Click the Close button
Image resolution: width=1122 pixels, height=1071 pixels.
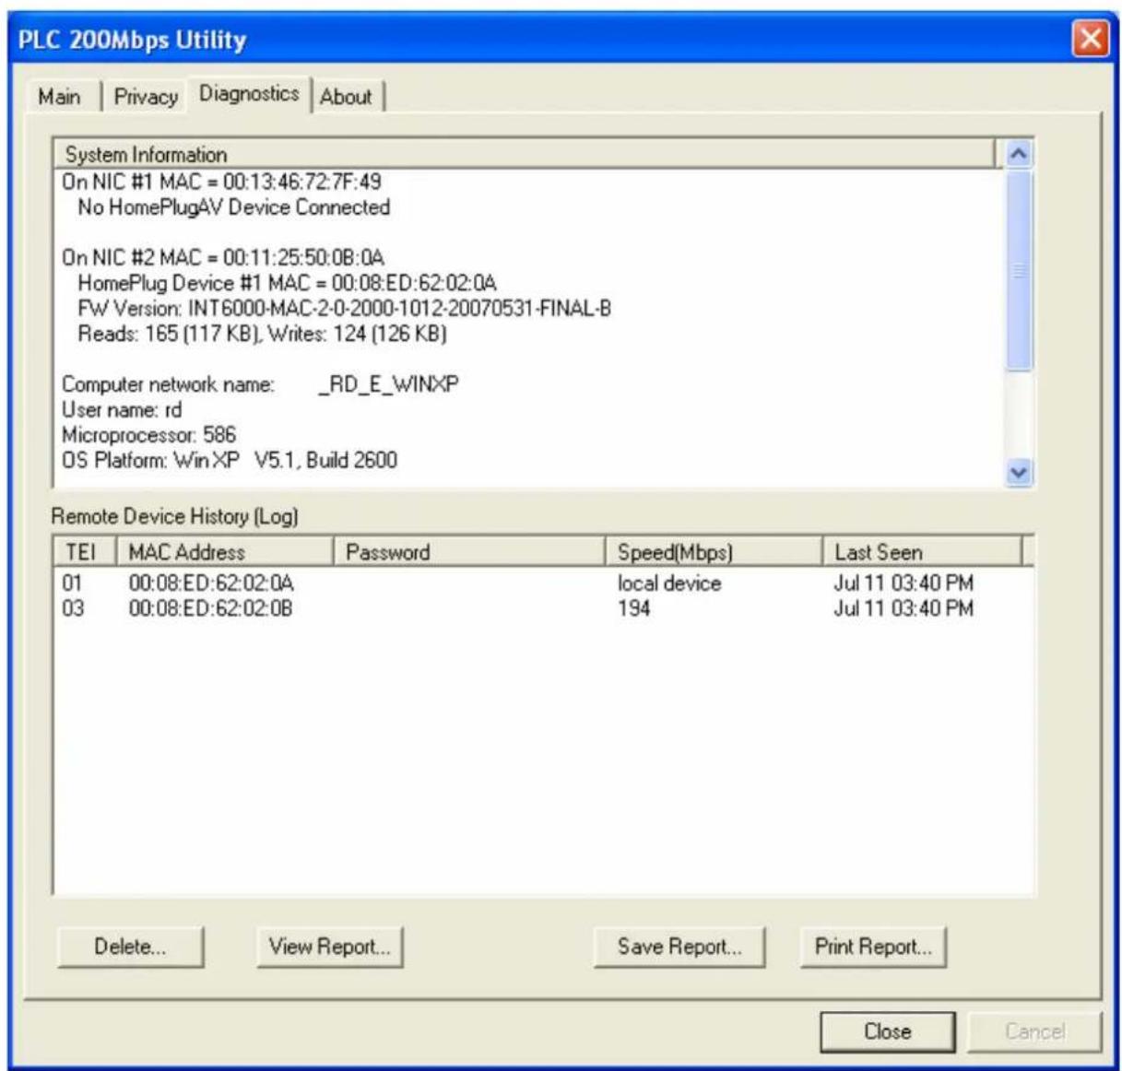pos(887,1031)
